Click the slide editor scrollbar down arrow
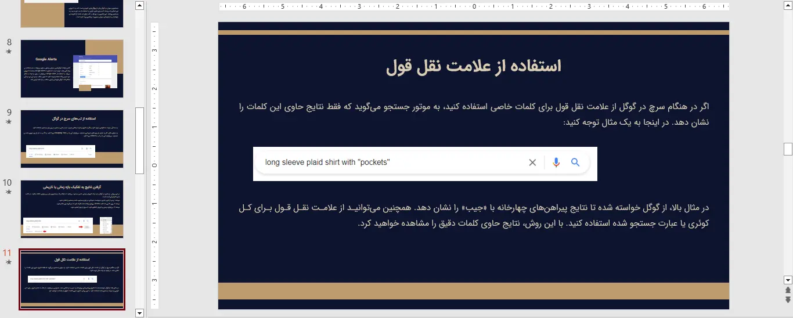Image resolution: width=793 pixels, height=318 pixels. (x=788, y=280)
